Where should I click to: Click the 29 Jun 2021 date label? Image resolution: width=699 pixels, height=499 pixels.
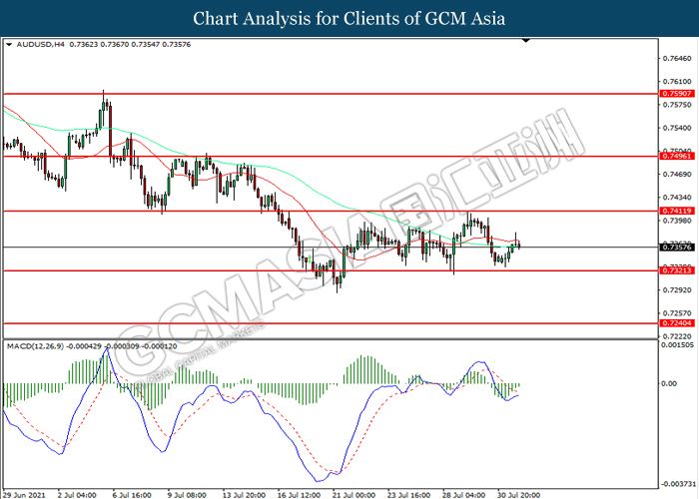(x=25, y=493)
